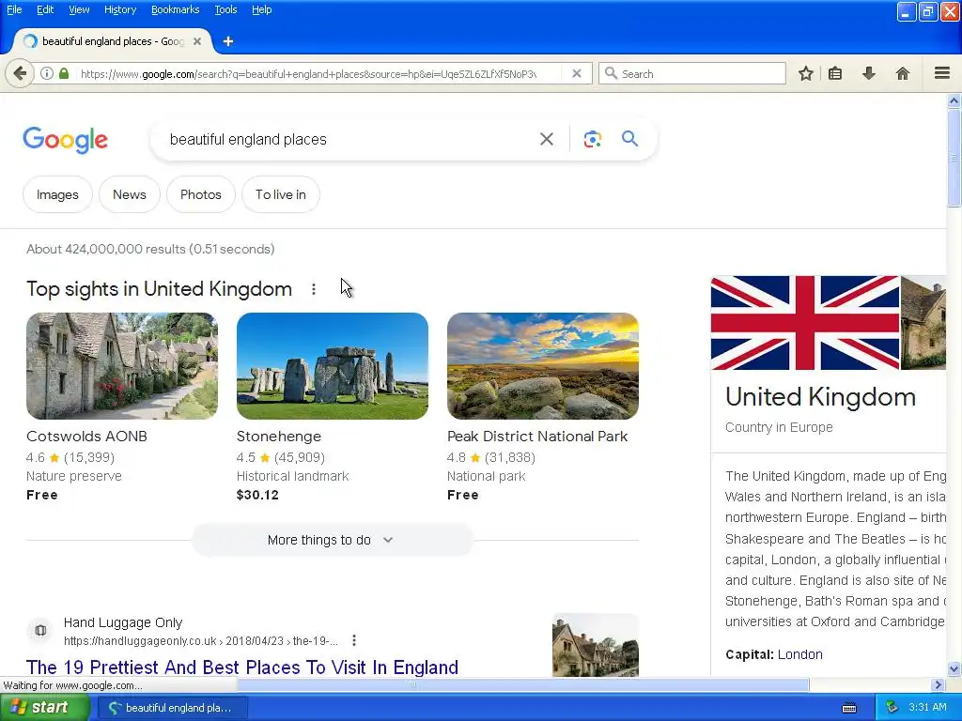Open the on-screen keyboard tray icon
Image resolution: width=962 pixels, height=721 pixels.
click(x=849, y=708)
